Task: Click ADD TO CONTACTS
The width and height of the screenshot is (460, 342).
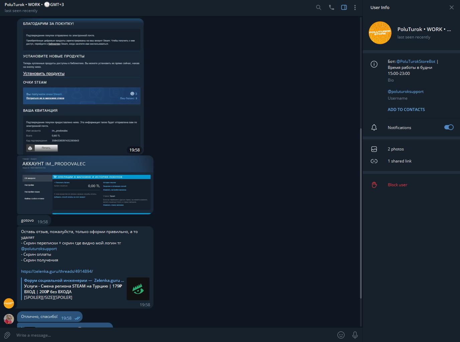Action: tap(406, 110)
